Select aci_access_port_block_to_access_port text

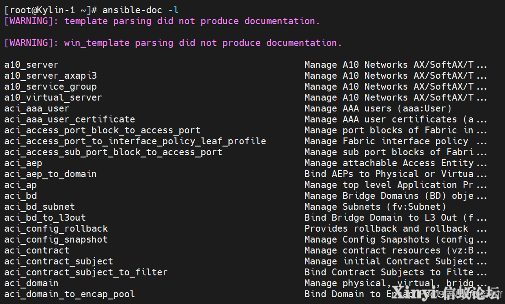tap(102, 131)
